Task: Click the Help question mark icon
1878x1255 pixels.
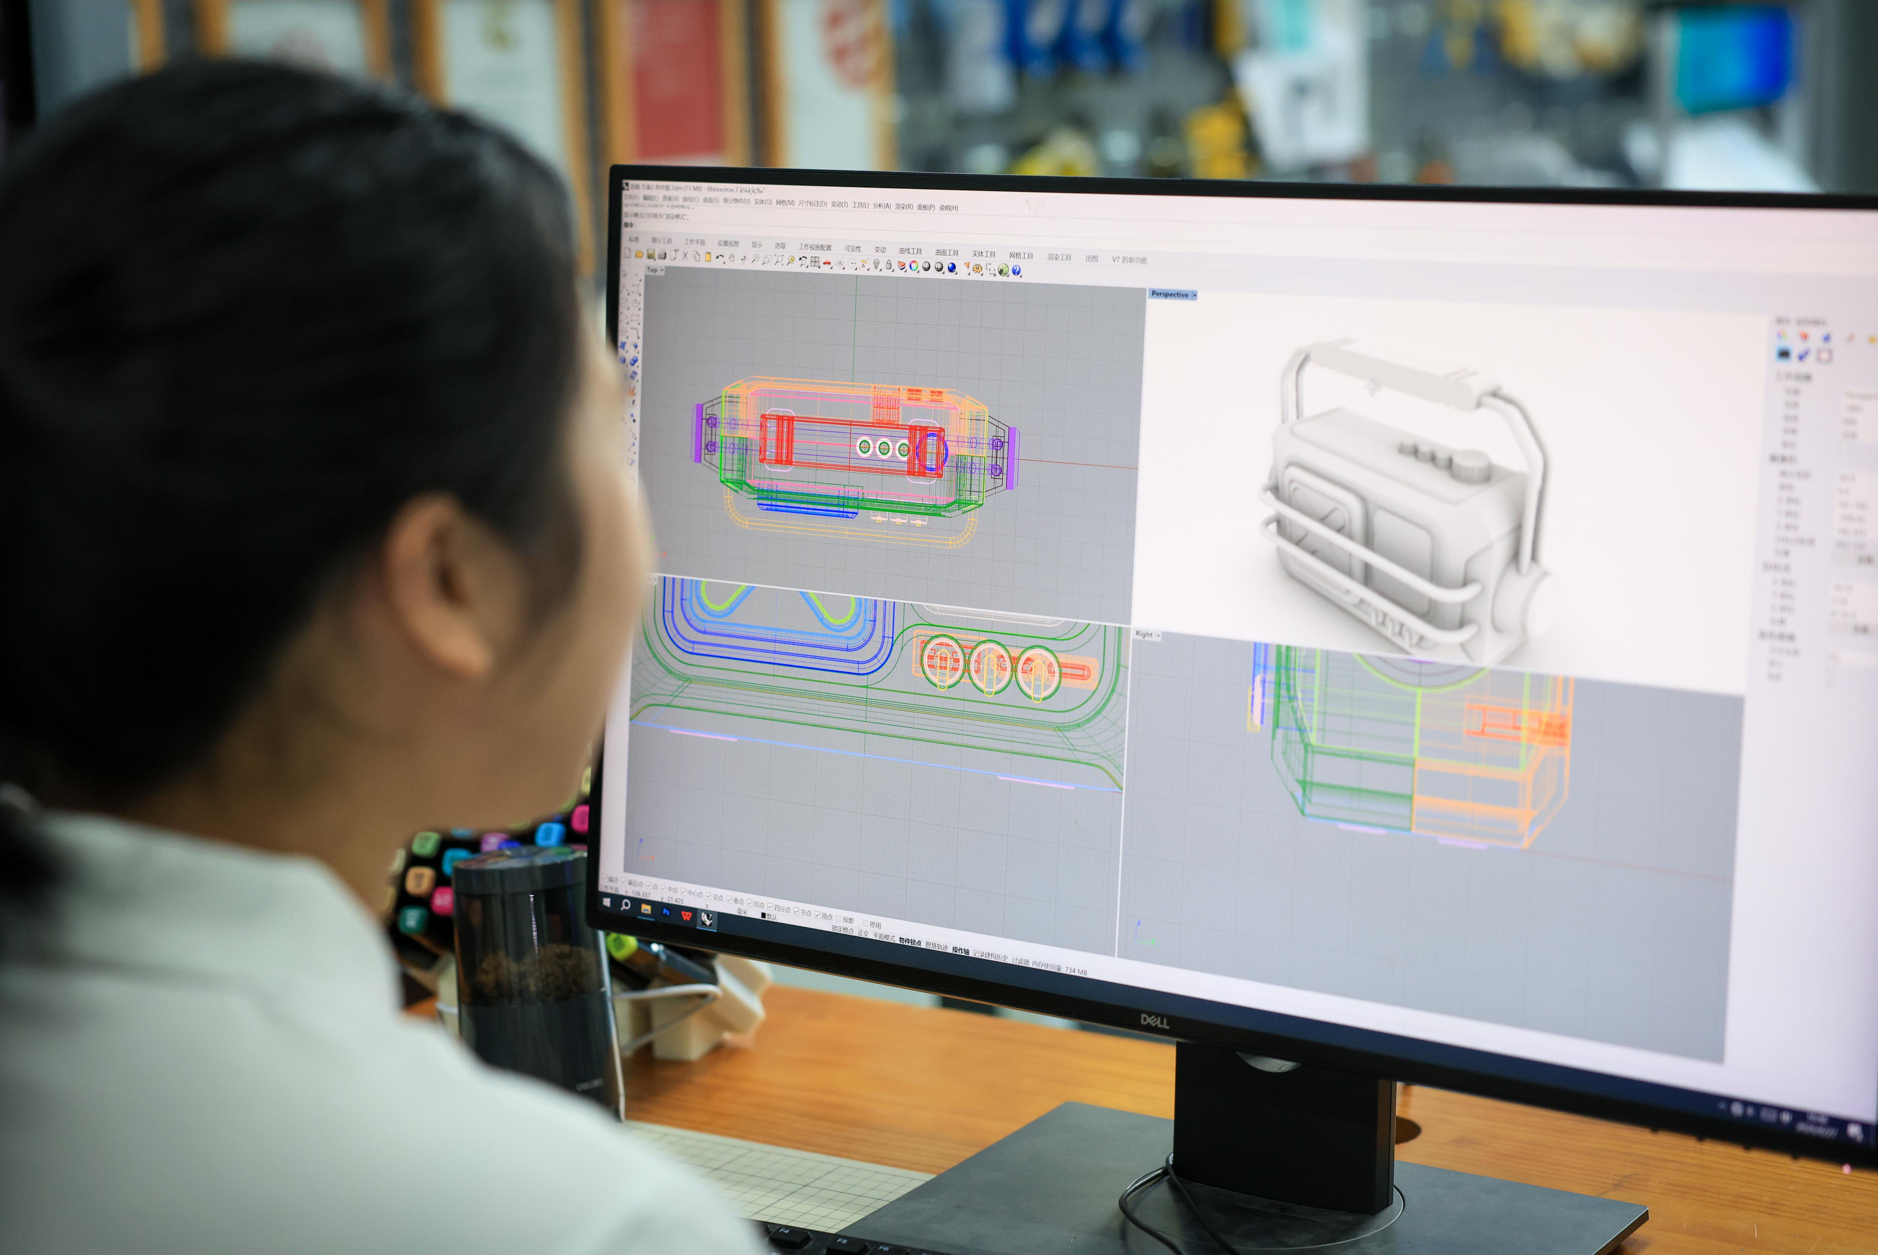Action: 1017,270
